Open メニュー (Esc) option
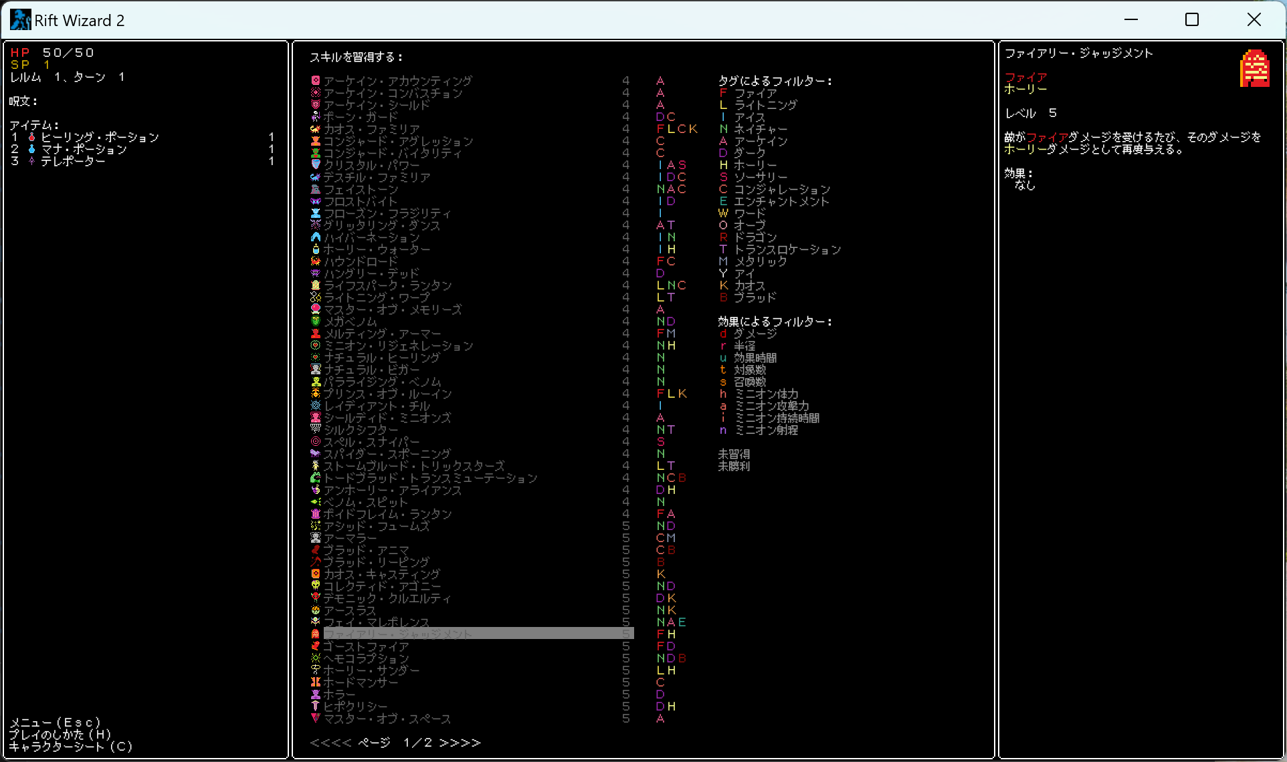 [56, 723]
